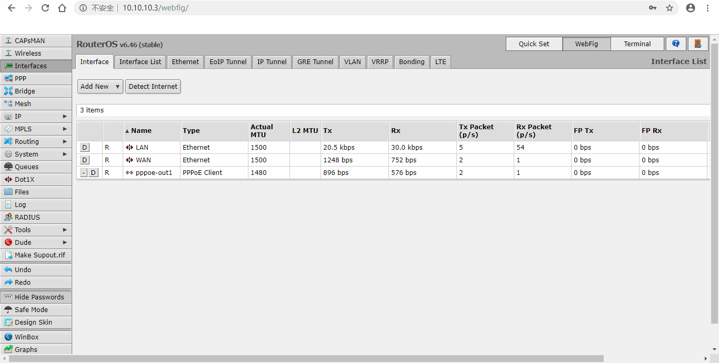Go back using the browser back arrow
Viewport: 719px width, 363px height.
tap(12, 8)
